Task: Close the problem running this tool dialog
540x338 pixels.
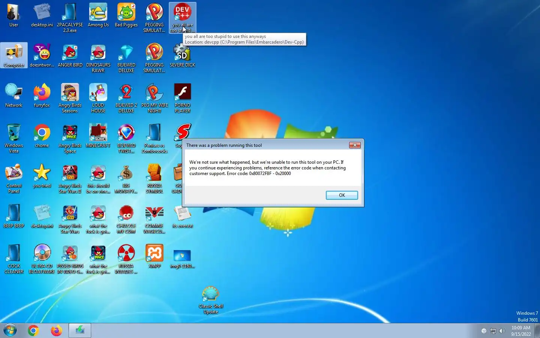Action: click(x=355, y=145)
